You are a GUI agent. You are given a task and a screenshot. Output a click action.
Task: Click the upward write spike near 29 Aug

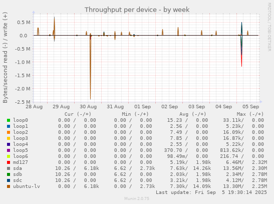tap(54, 26)
